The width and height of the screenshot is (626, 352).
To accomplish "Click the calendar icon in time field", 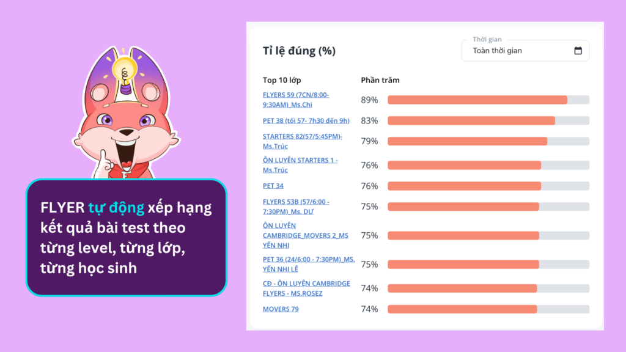I will [578, 51].
